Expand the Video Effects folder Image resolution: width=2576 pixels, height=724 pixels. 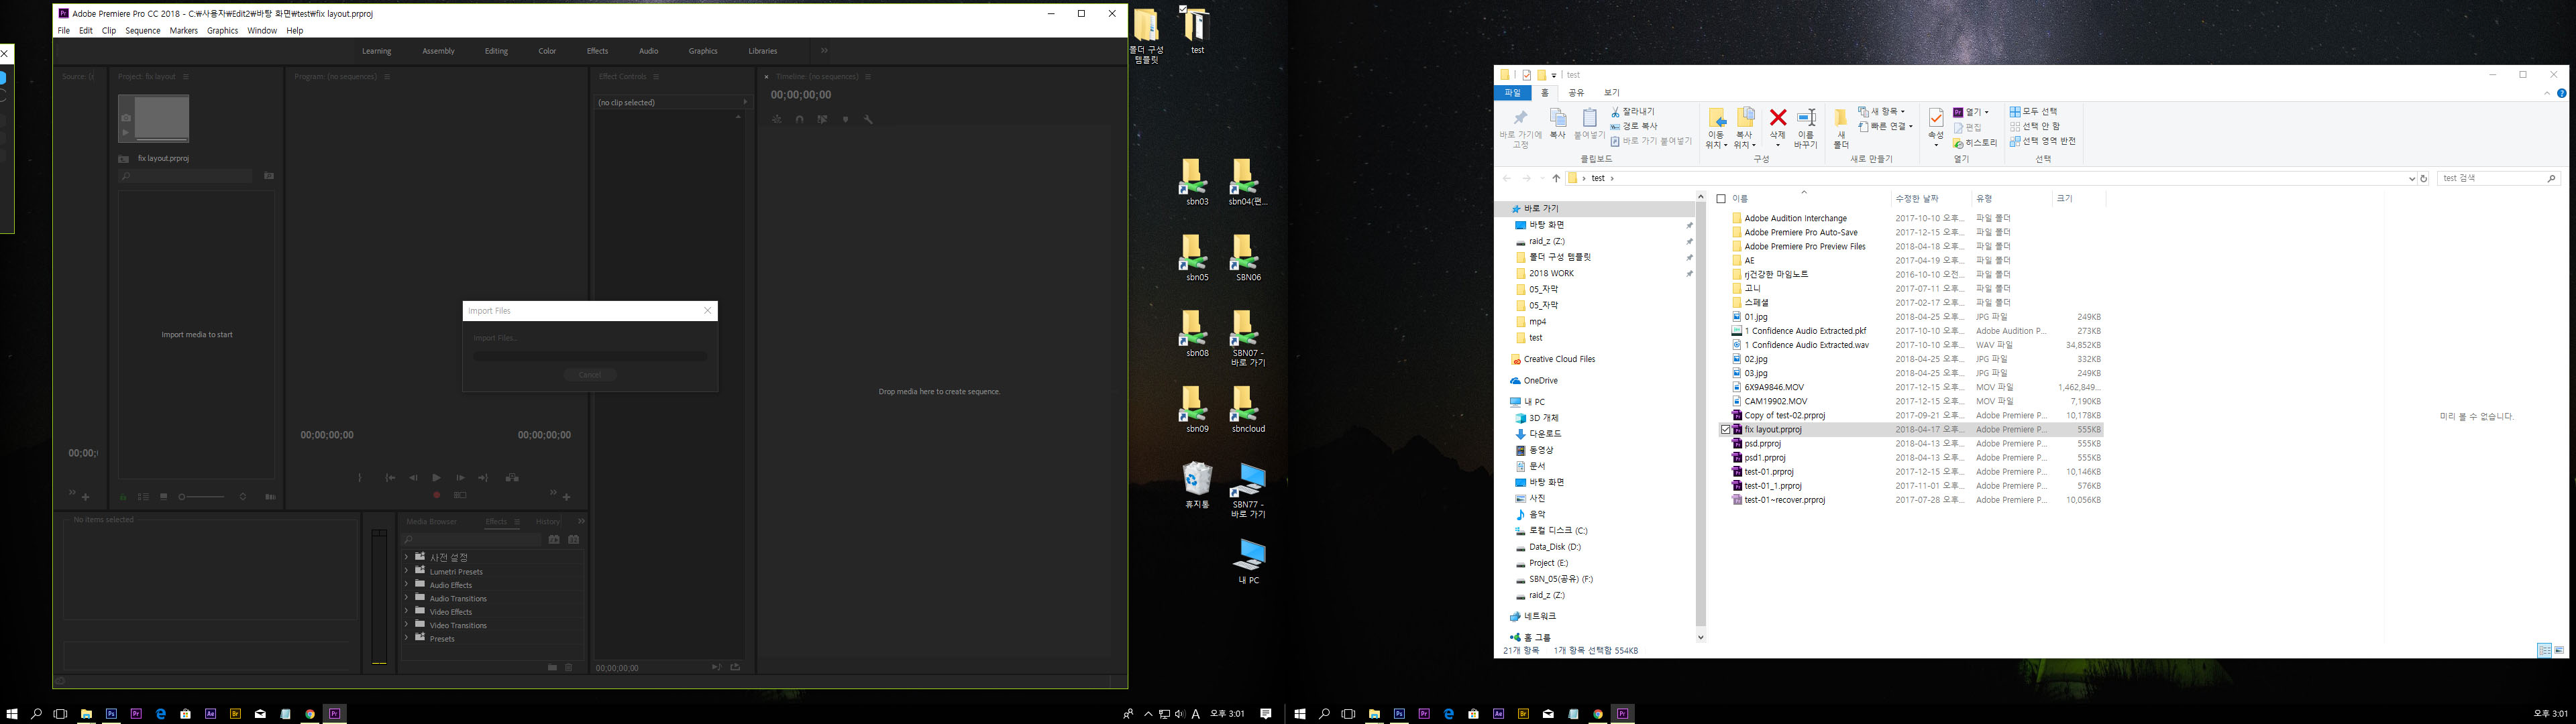406,611
